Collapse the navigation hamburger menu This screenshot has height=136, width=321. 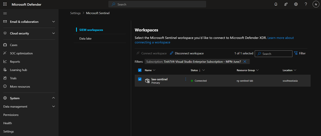click(x=5, y=14)
